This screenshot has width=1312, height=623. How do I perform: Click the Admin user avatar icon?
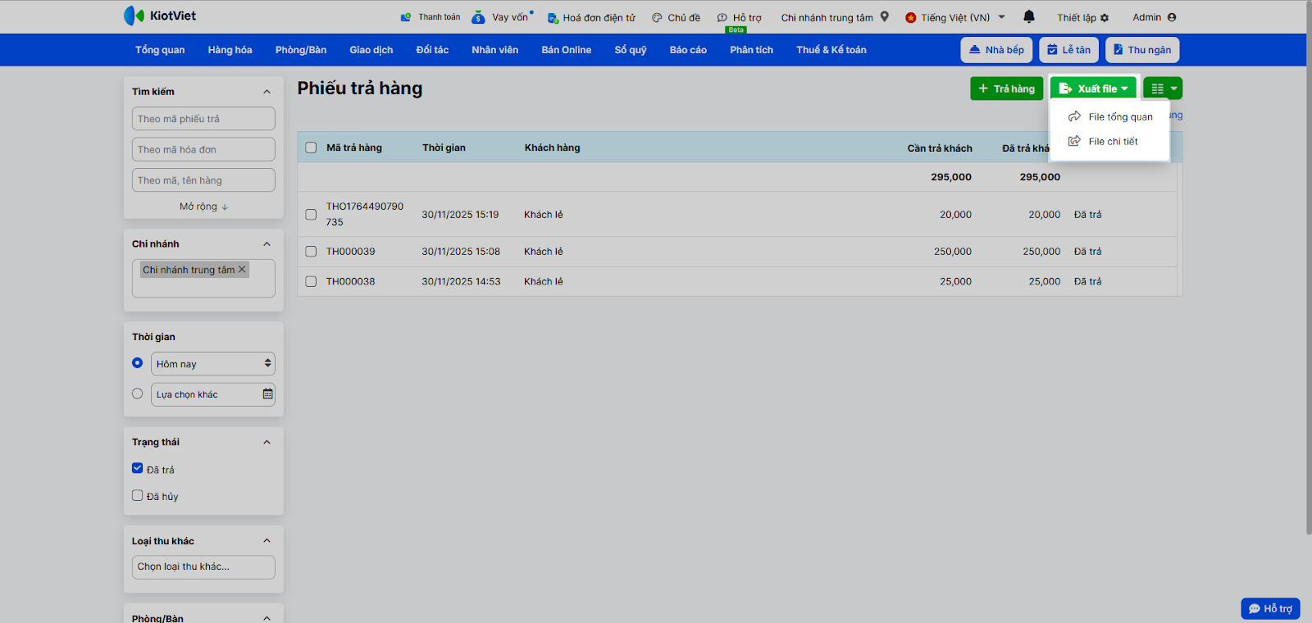[1172, 17]
